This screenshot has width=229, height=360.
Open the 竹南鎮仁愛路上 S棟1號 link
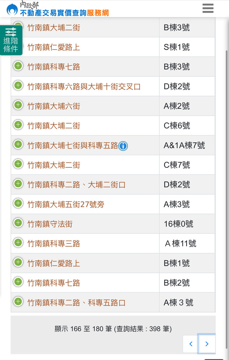point(54,47)
